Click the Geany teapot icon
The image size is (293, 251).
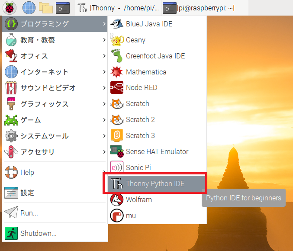click(117, 40)
